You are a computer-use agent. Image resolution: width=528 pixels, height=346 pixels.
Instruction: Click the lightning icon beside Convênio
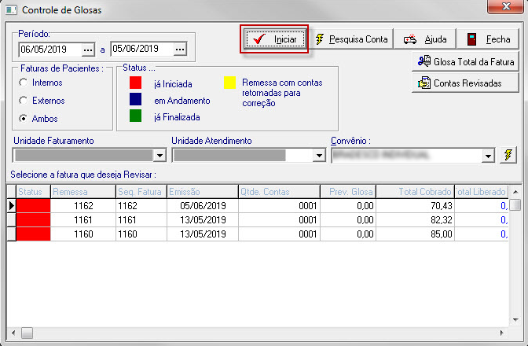coord(508,156)
